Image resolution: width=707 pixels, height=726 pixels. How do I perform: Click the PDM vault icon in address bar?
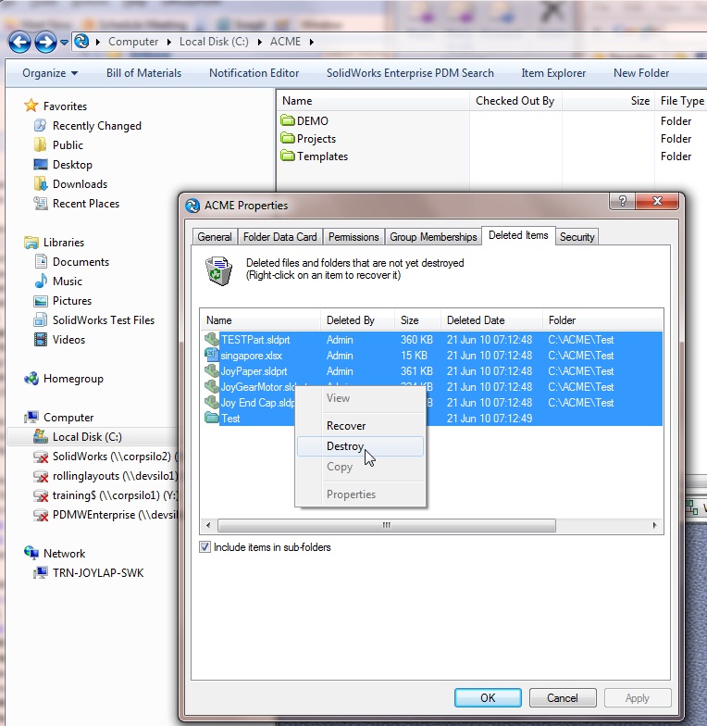(x=81, y=41)
